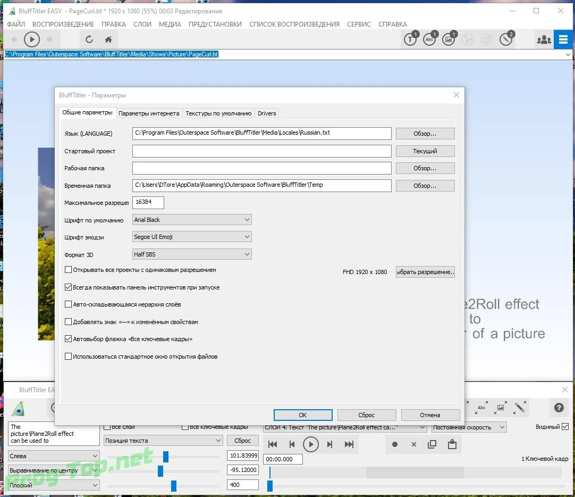
Task: Click the copy keyframe icon
Action: point(432,444)
